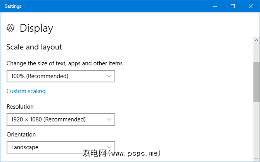Open the 100% (Recommended) scaling dropdown
The width and height of the screenshot is (260, 162).
click(61, 76)
